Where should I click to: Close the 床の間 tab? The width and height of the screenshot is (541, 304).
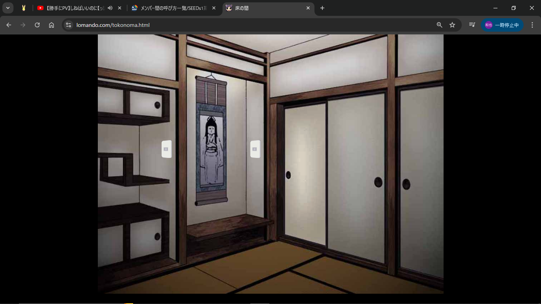[308, 8]
